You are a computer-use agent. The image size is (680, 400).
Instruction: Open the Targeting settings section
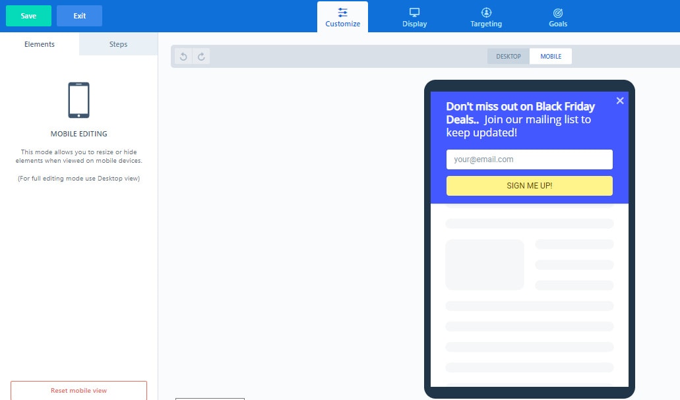(x=485, y=16)
